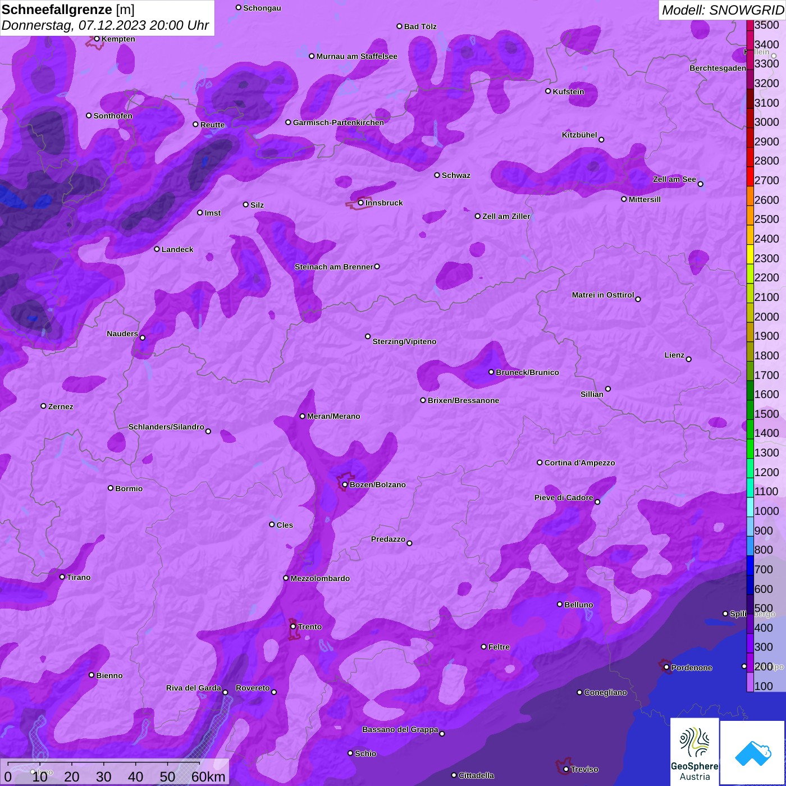Select the Sonthofen label
The image size is (786, 786).
tap(113, 116)
